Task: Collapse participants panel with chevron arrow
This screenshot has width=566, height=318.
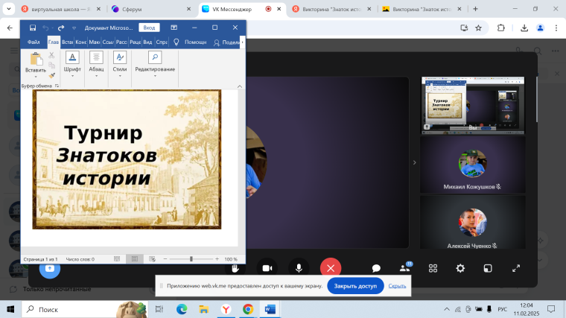Action: [414, 162]
